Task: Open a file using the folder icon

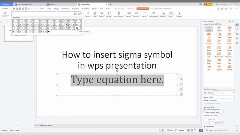Action: pos(13,9)
